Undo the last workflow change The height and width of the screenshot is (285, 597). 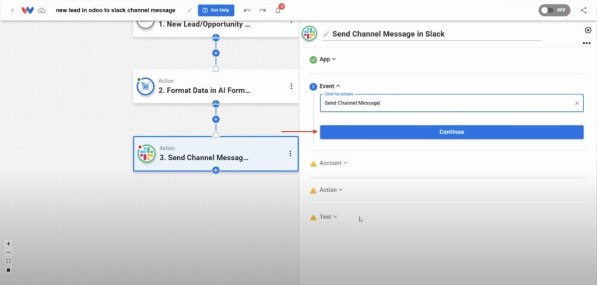click(247, 10)
